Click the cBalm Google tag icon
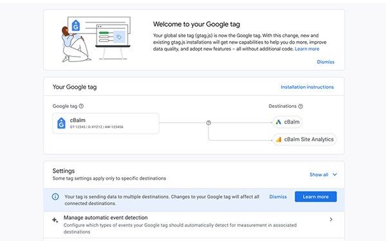 (61, 123)
